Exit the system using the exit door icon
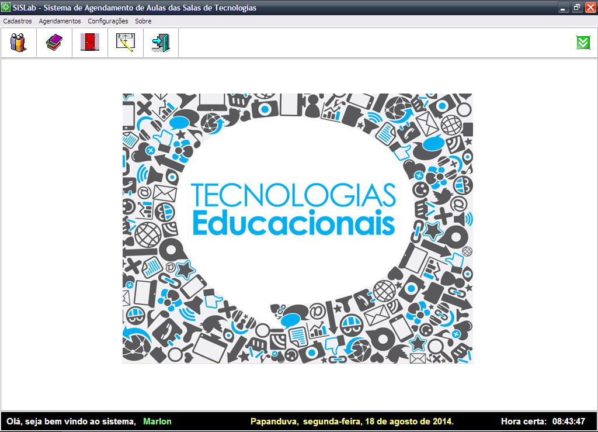Image resolution: width=598 pixels, height=432 pixels. [x=161, y=42]
